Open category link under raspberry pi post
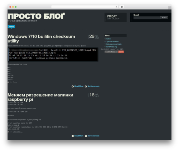This screenshot has height=151, width=179. [x=18, y=132]
